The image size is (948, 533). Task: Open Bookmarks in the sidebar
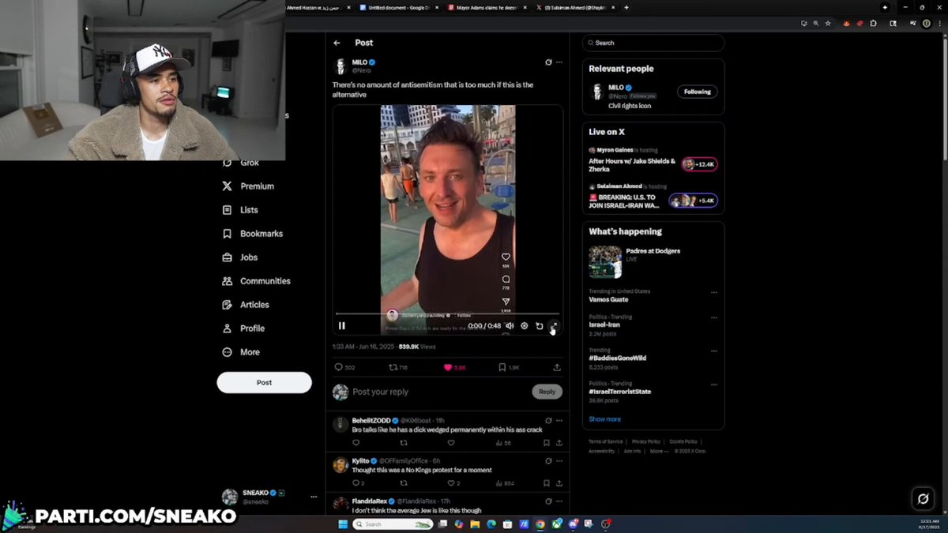tap(252, 234)
